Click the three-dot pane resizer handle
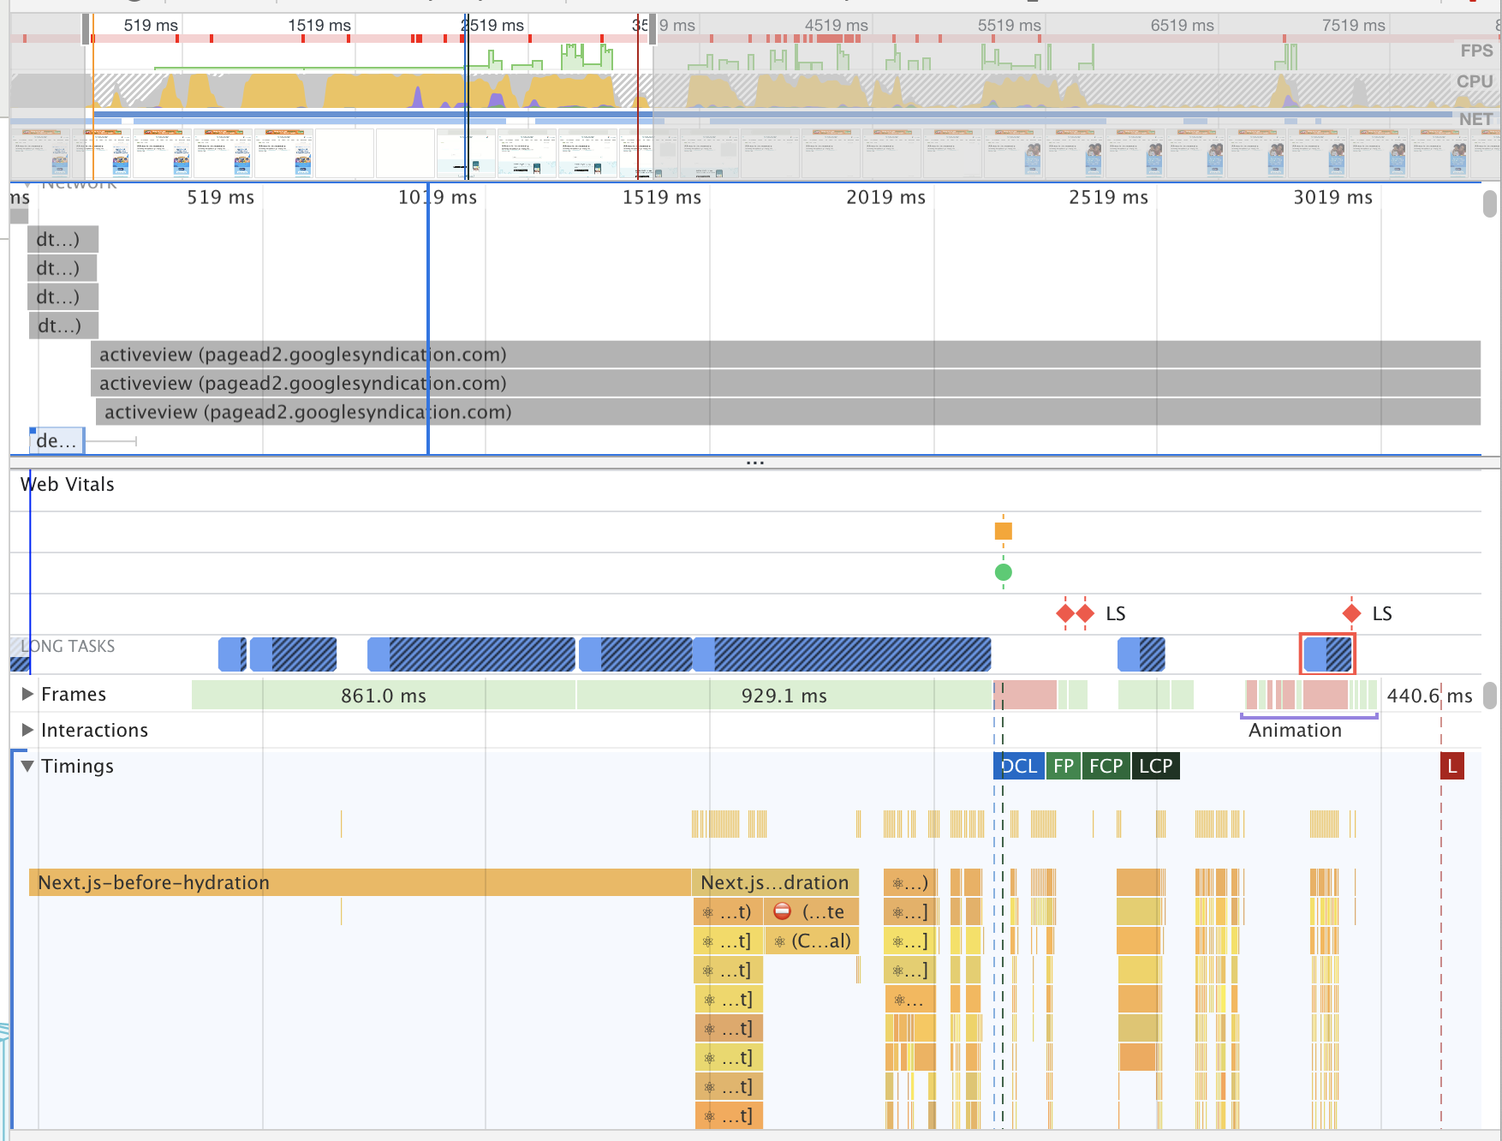 coord(754,463)
